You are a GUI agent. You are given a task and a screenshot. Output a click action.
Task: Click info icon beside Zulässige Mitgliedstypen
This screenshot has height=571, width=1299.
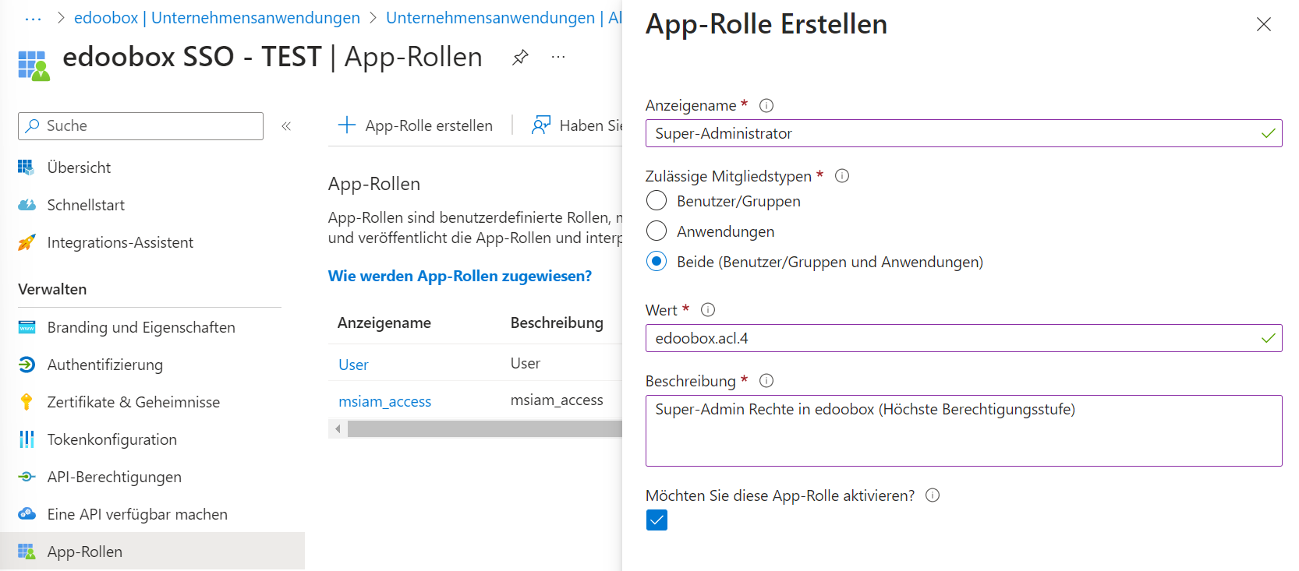pyautogui.click(x=842, y=176)
